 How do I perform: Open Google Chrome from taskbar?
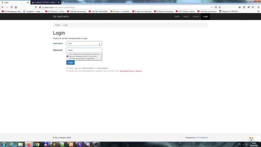(37, 144)
